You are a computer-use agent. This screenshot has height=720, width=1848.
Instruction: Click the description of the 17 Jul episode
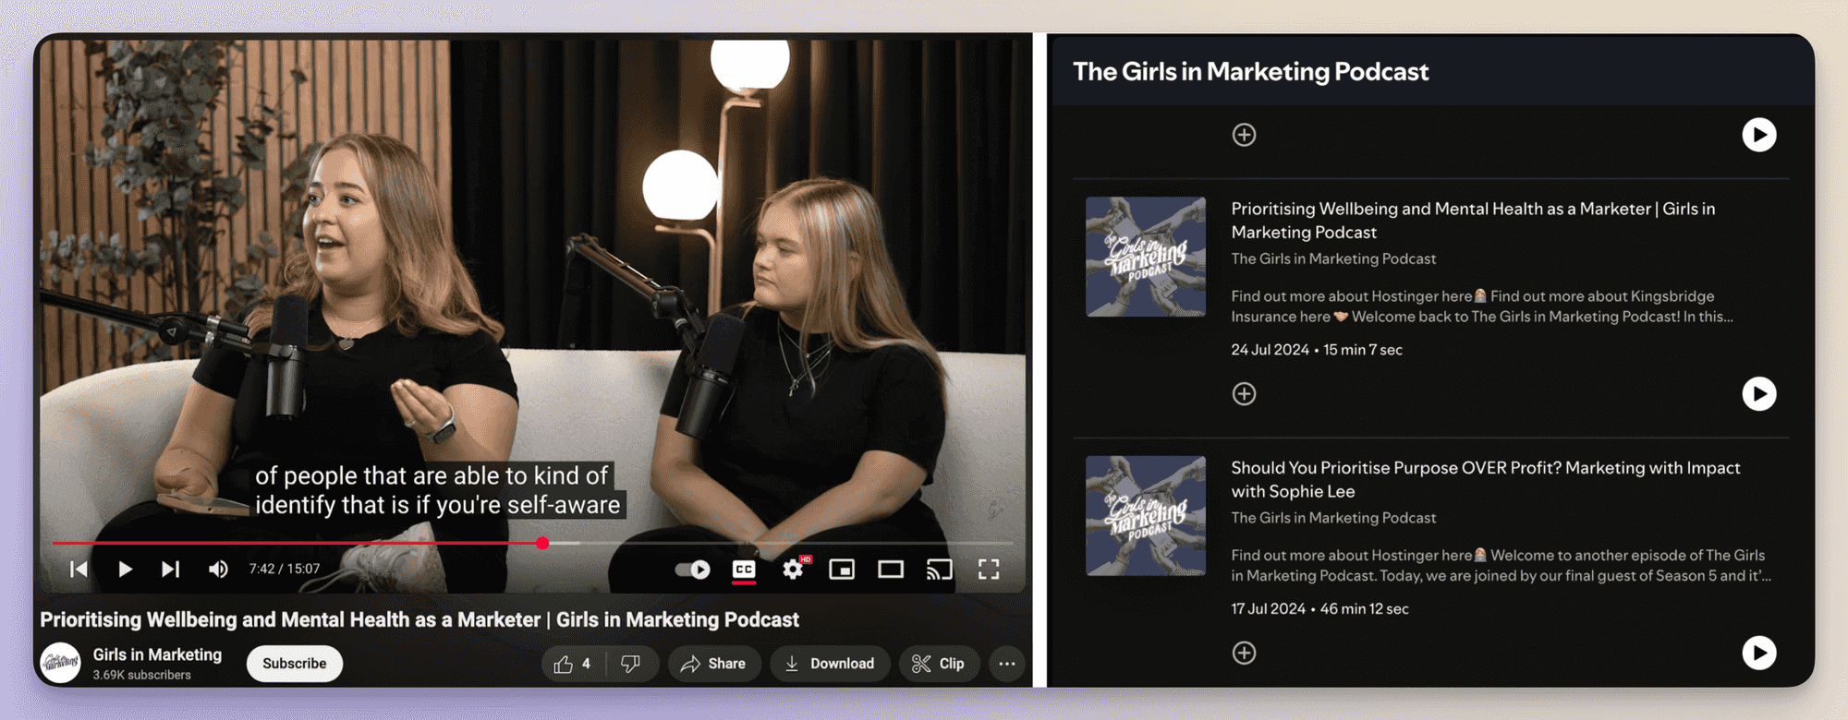click(1501, 566)
